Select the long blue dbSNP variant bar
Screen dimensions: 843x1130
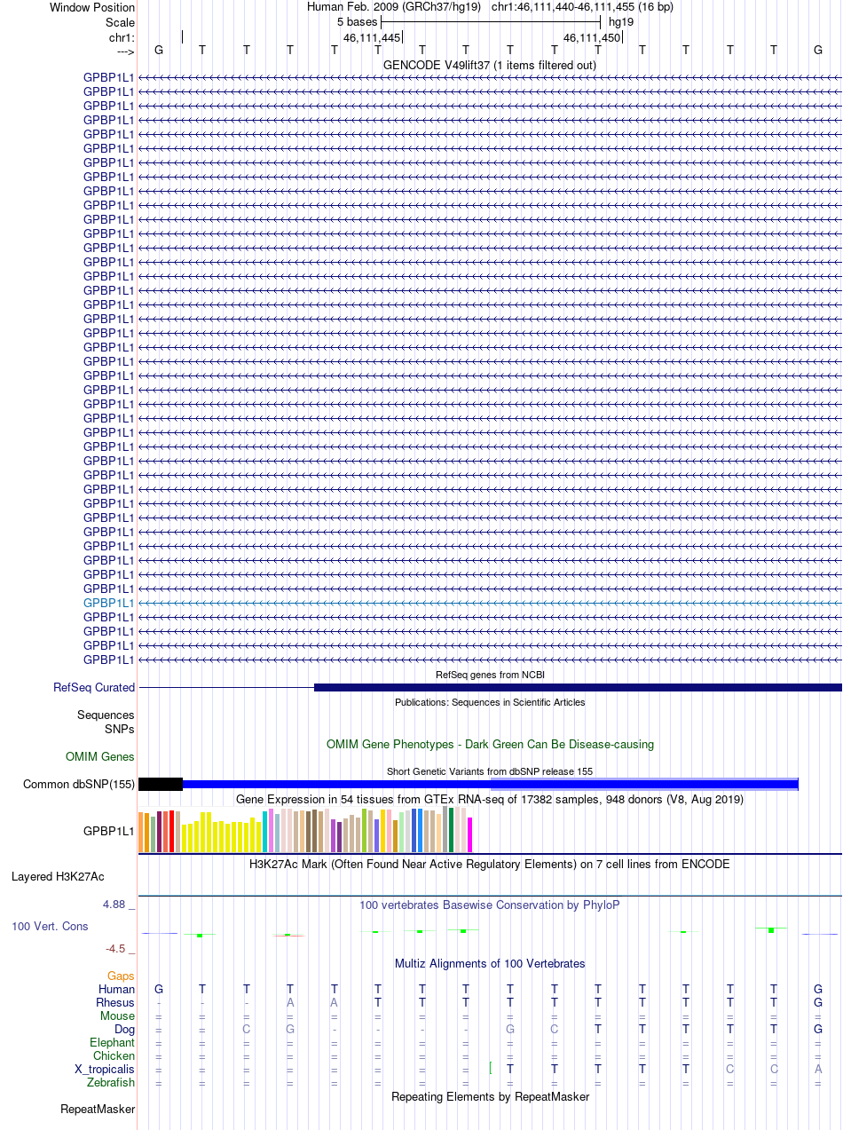(x=490, y=784)
